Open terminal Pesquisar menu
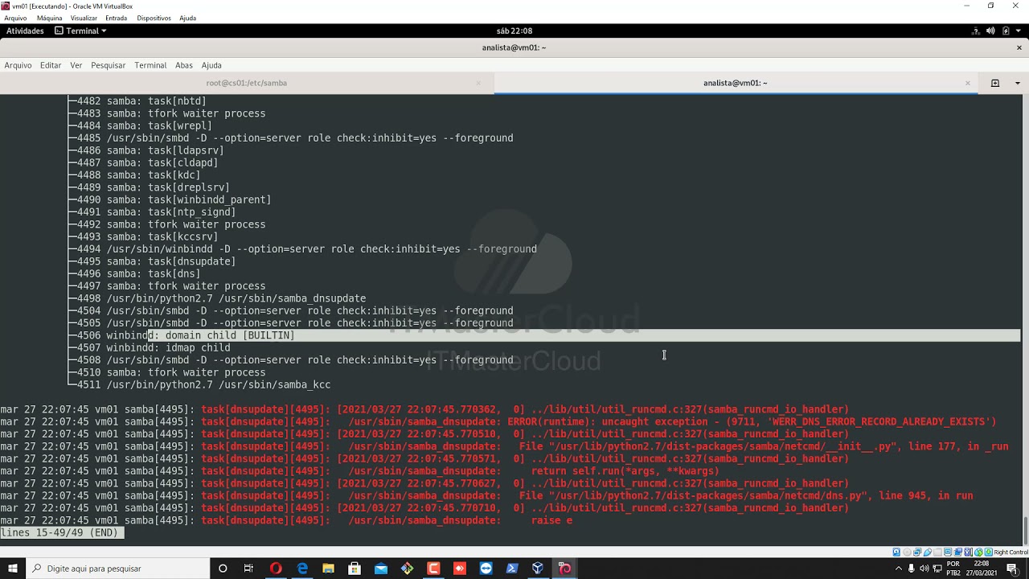The width and height of the screenshot is (1029, 579). [108, 65]
